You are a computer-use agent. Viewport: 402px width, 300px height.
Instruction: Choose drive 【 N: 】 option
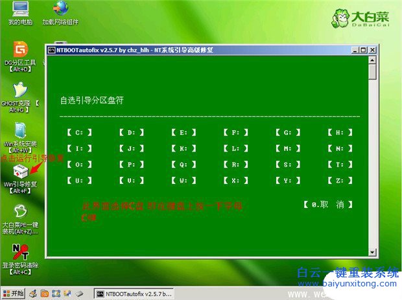click(x=340, y=148)
